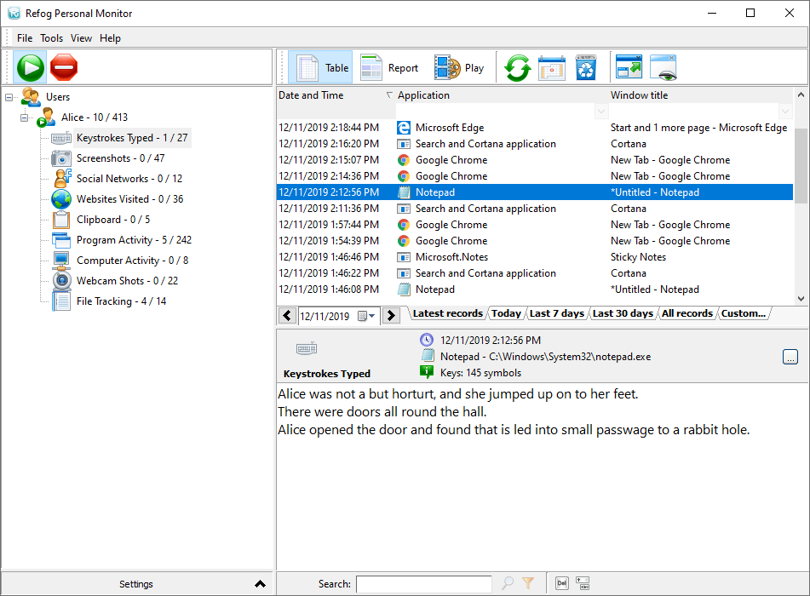Screen dimensions: 810x596
Task: Select Keystrokes Typed category
Action: pos(132,138)
